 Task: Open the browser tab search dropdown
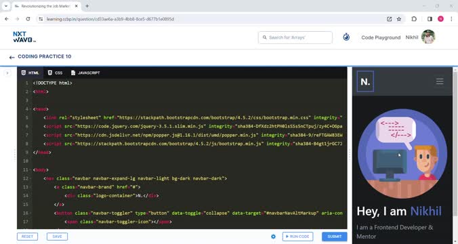tap(6, 6)
